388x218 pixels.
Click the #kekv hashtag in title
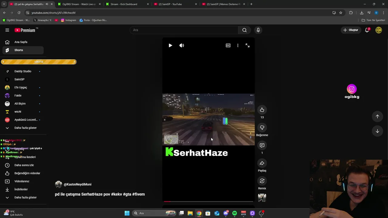(116, 194)
